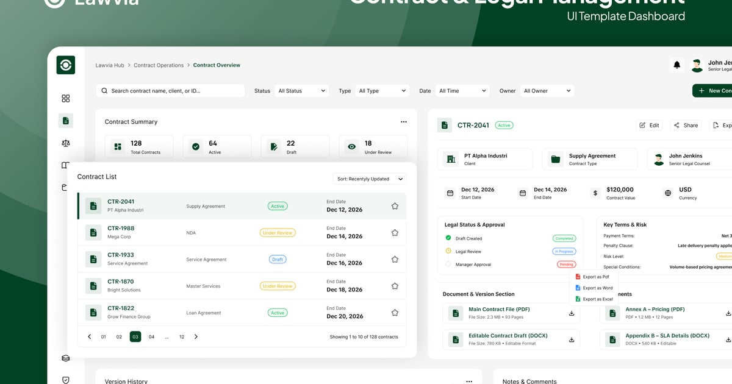
Task: Download Main Contract File PDF
Action: [x=572, y=313]
